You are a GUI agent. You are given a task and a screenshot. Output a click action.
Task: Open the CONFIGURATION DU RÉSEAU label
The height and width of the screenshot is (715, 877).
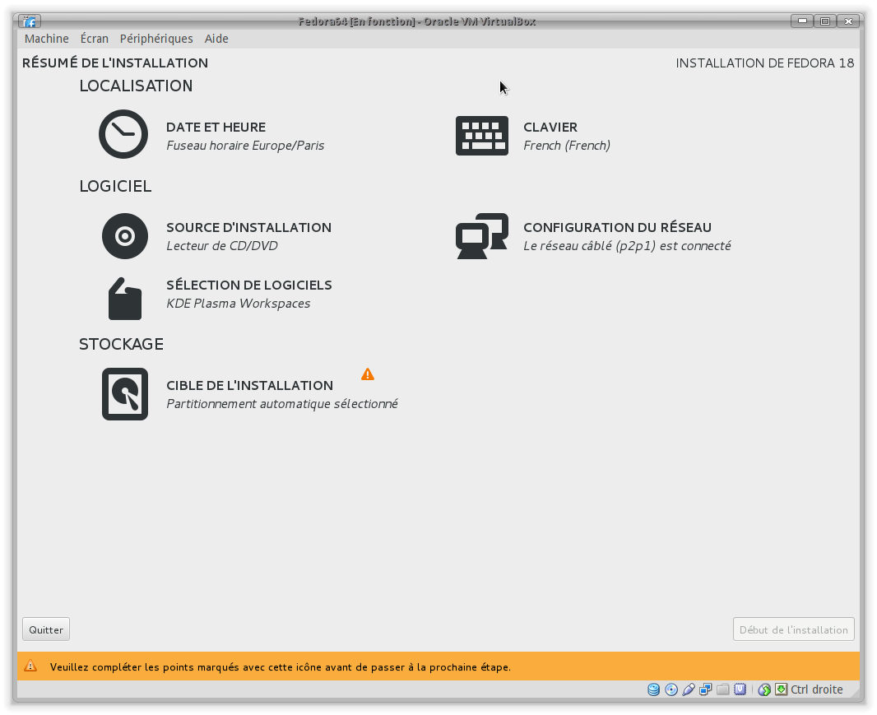pos(618,227)
